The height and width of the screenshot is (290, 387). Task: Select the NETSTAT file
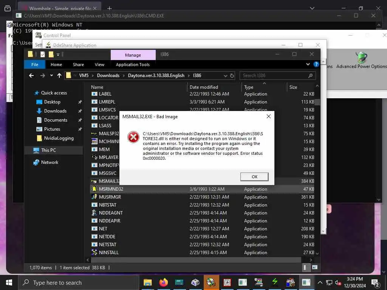pos(107,244)
